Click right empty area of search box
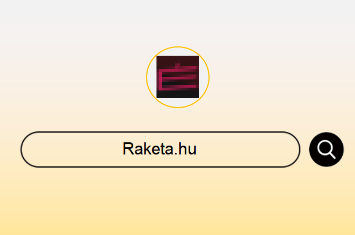The image size is (355, 235). (x=247, y=149)
